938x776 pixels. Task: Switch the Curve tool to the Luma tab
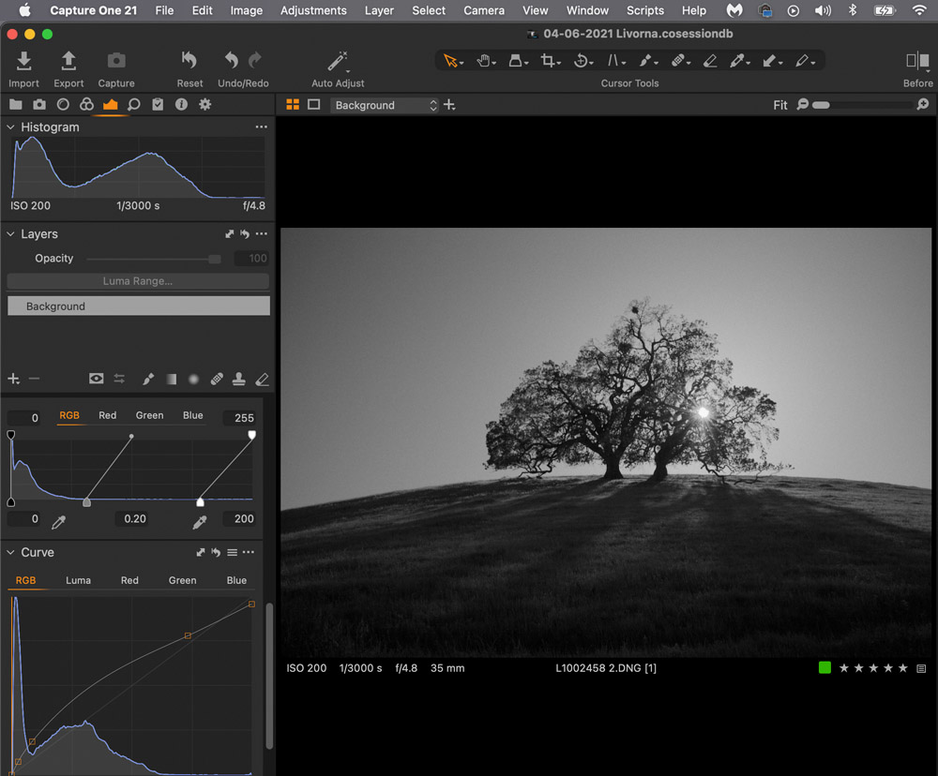[79, 580]
